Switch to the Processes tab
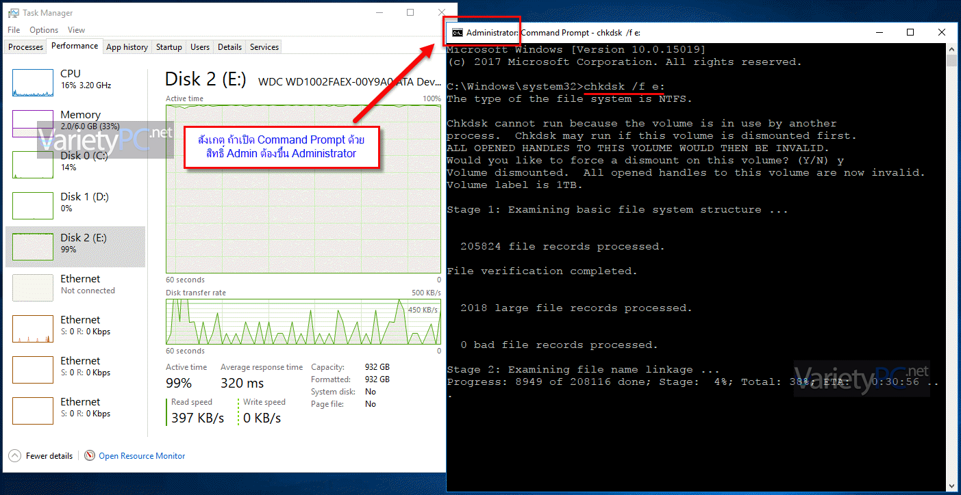 pyautogui.click(x=26, y=47)
